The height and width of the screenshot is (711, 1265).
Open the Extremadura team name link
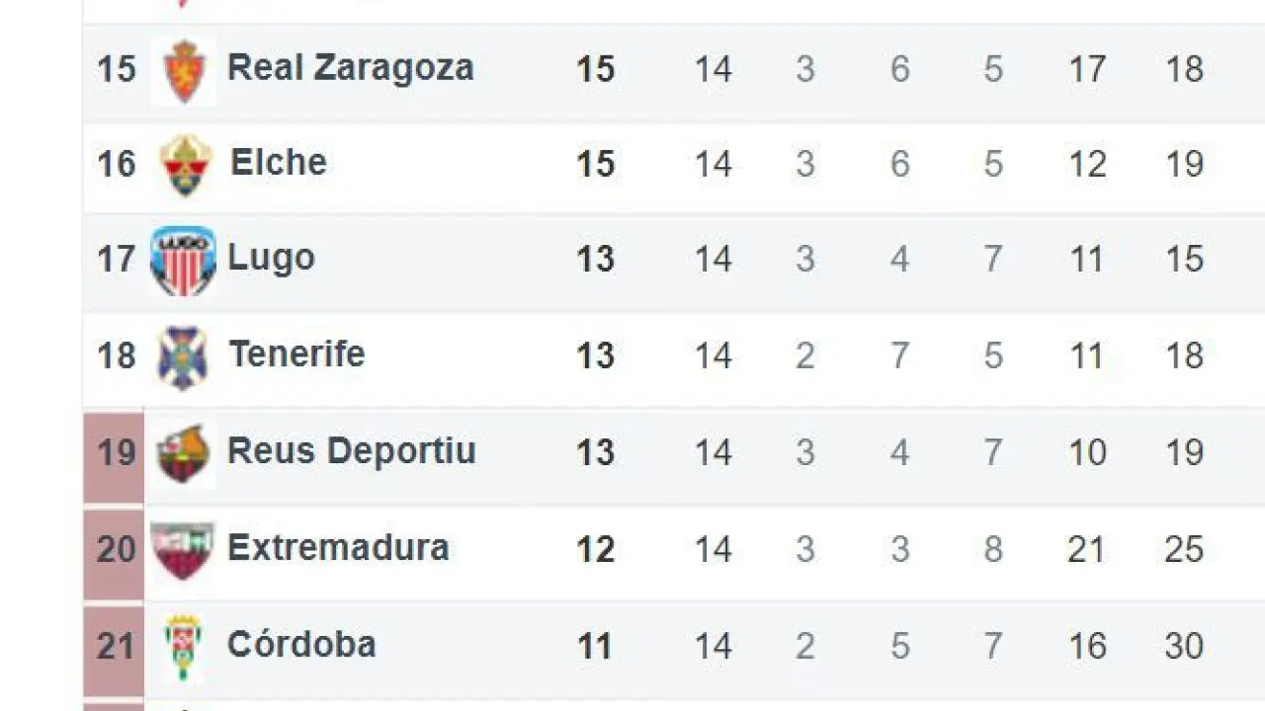click(x=338, y=547)
